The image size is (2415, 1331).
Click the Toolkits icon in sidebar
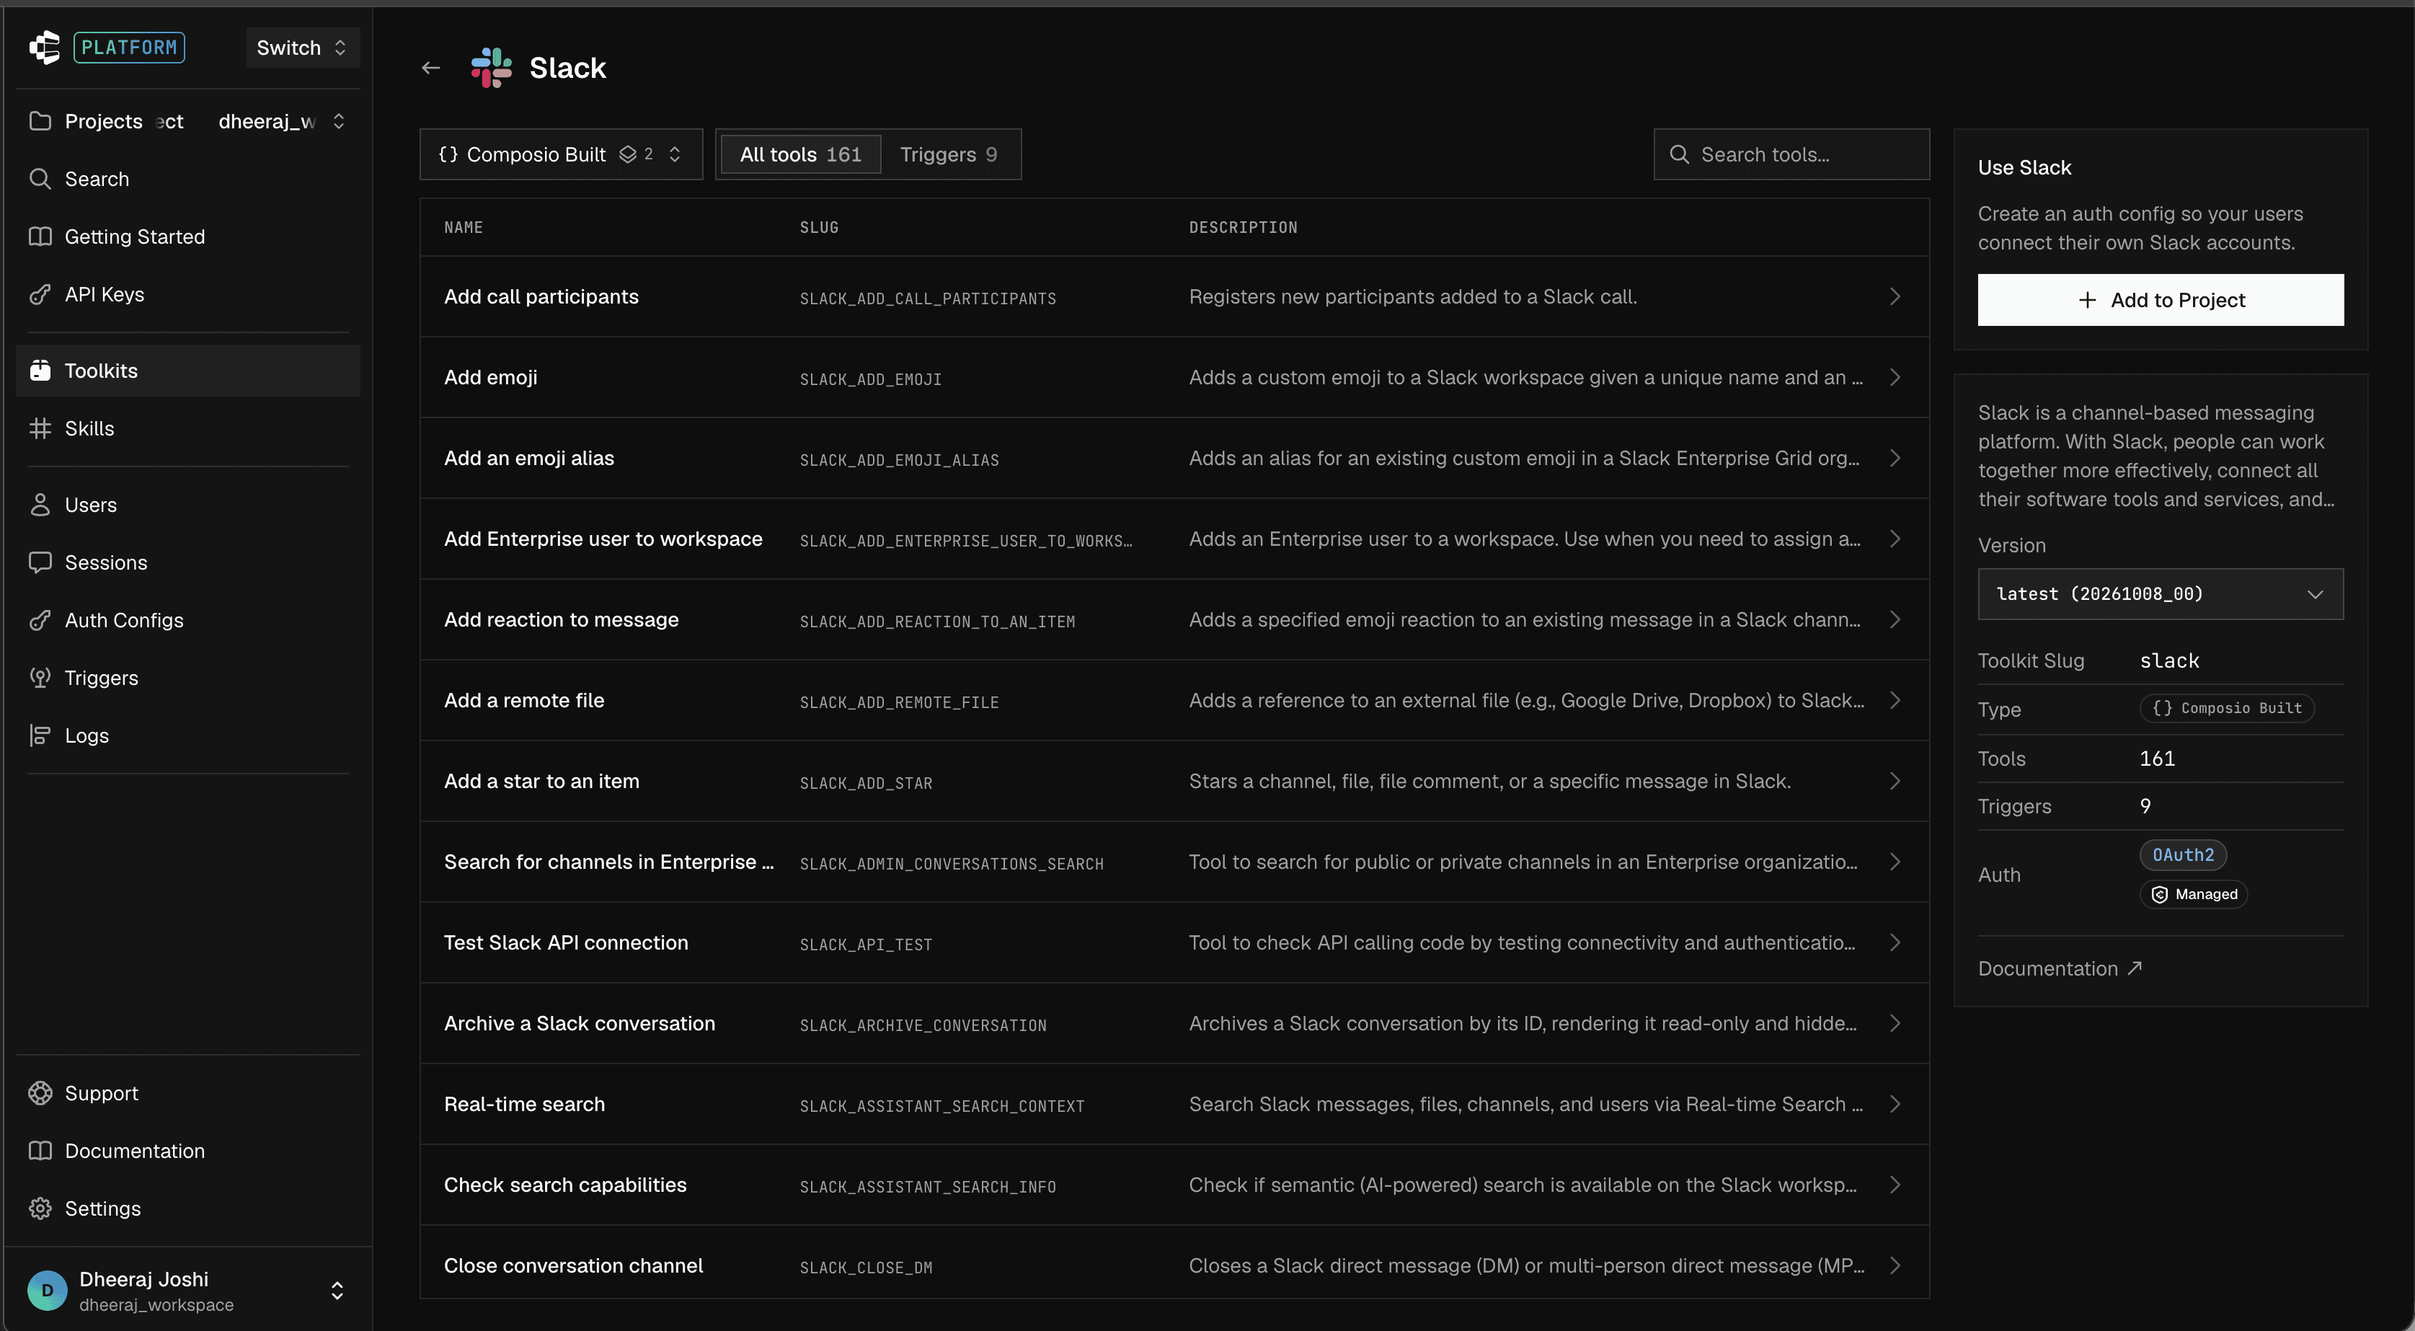coord(40,371)
